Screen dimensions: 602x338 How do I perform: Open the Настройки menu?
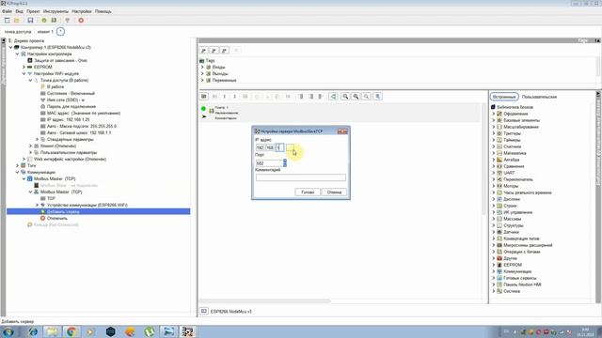click(x=82, y=11)
